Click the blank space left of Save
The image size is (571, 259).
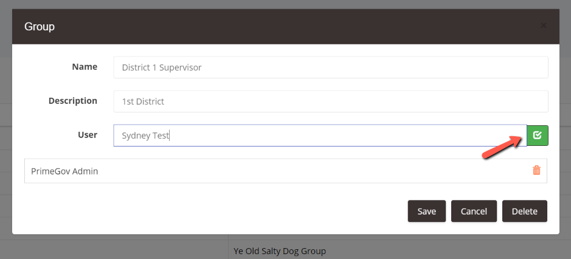(216, 211)
